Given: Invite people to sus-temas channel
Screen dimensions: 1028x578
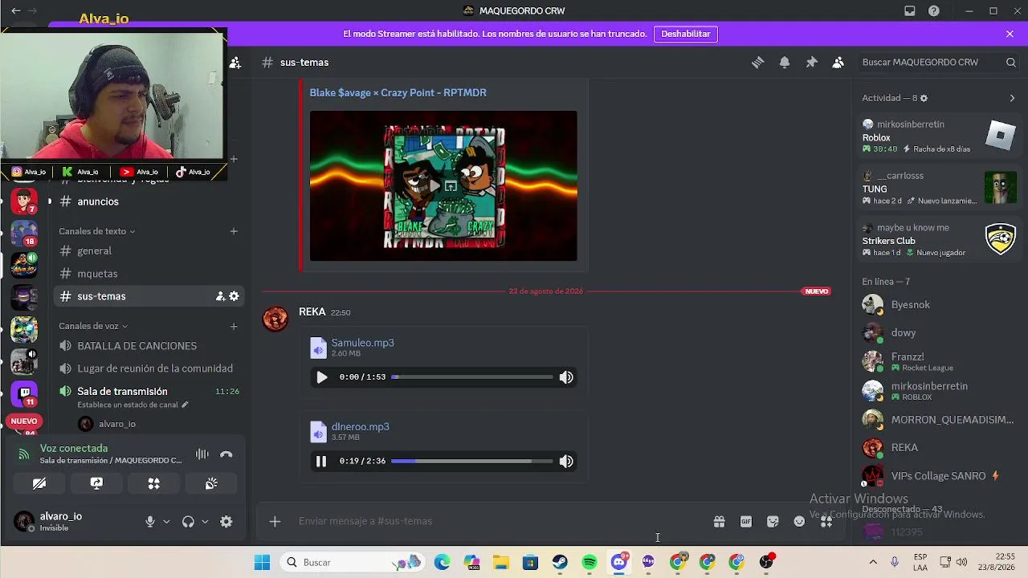Looking at the screenshot, I should [x=220, y=296].
